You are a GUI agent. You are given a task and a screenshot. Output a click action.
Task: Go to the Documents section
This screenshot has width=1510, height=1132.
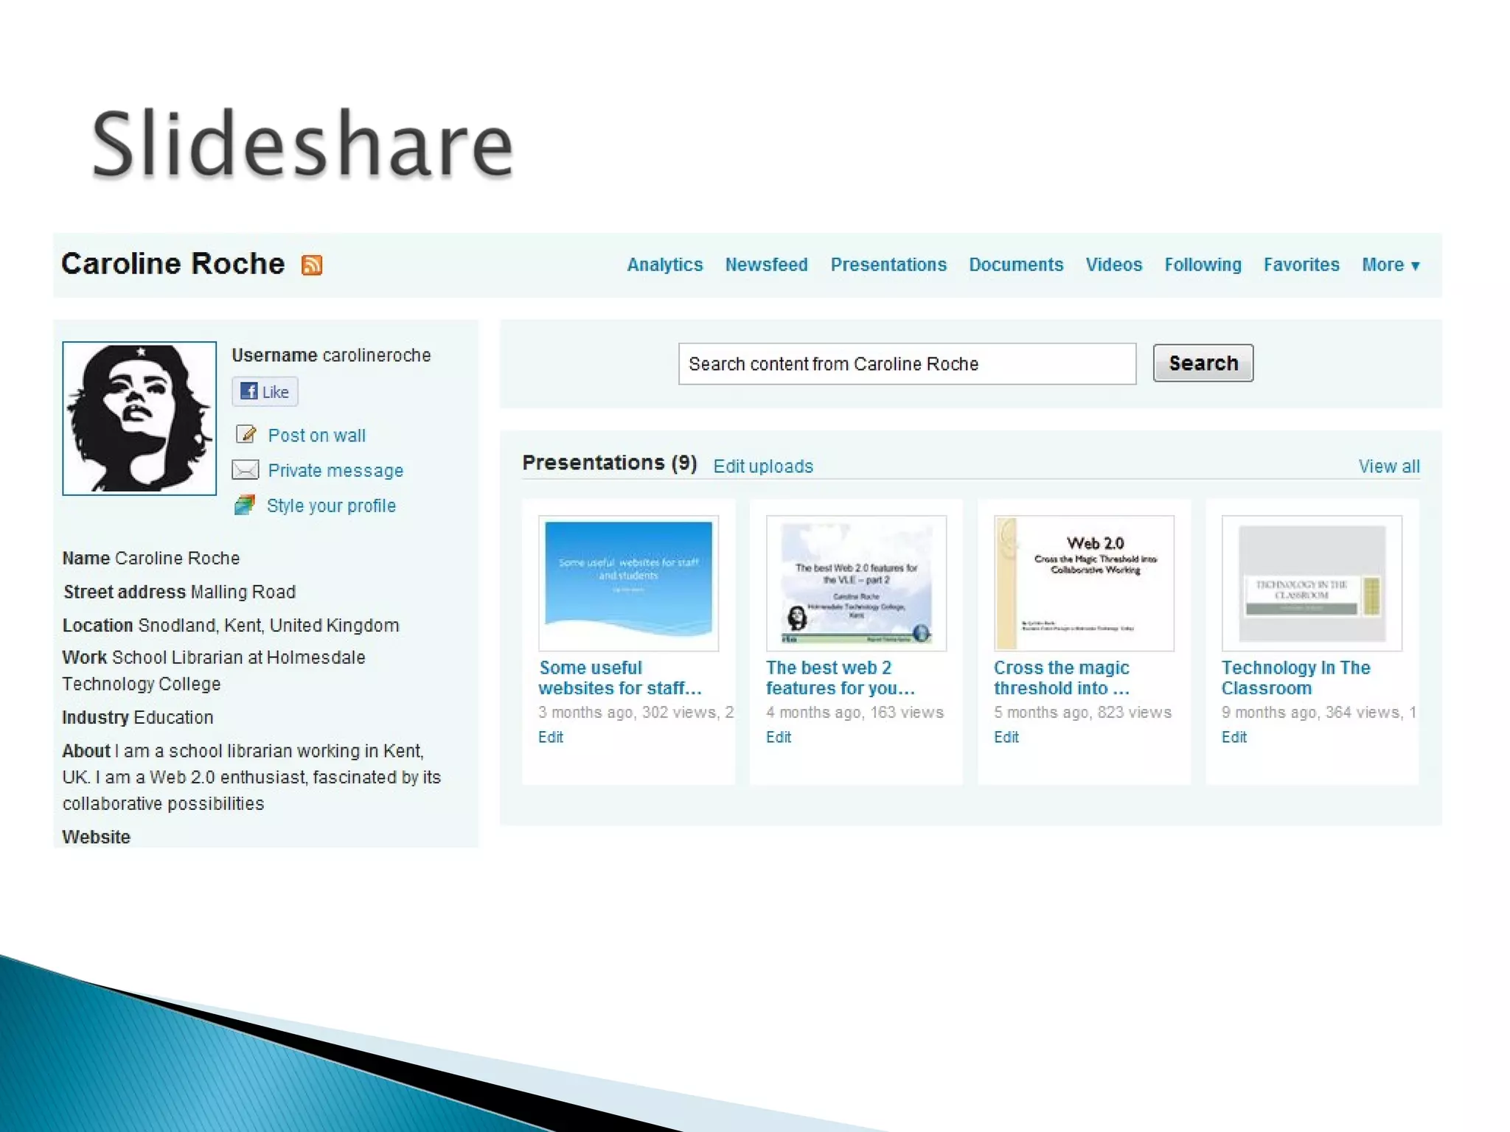[x=1015, y=265]
